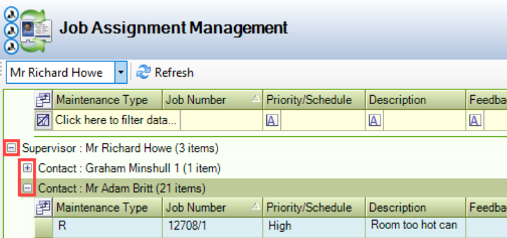Open the supervisor dropdown arrow
The height and width of the screenshot is (238, 507).
pyautogui.click(x=121, y=72)
